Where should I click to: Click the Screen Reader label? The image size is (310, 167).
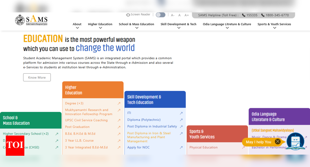point(141,14)
